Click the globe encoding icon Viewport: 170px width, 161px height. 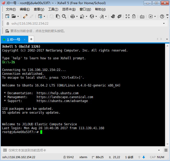click(x=92, y=17)
